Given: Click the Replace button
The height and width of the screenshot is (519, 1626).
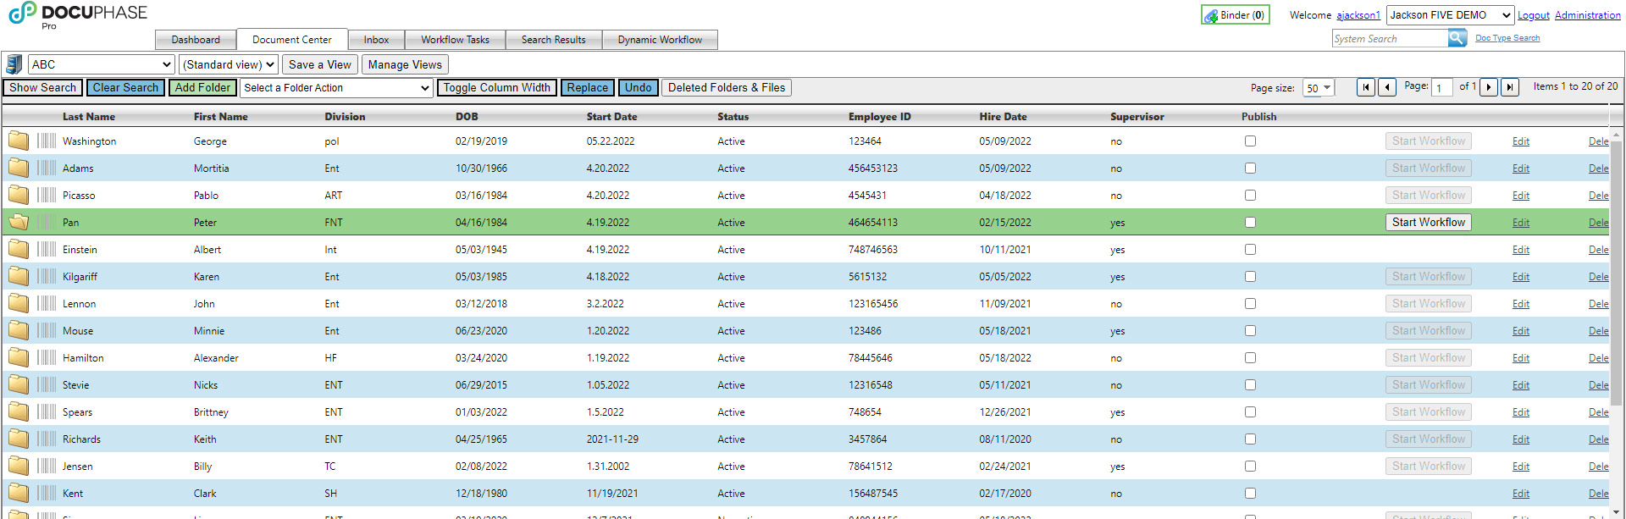Looking at the screenshot, I should (588, 88).
